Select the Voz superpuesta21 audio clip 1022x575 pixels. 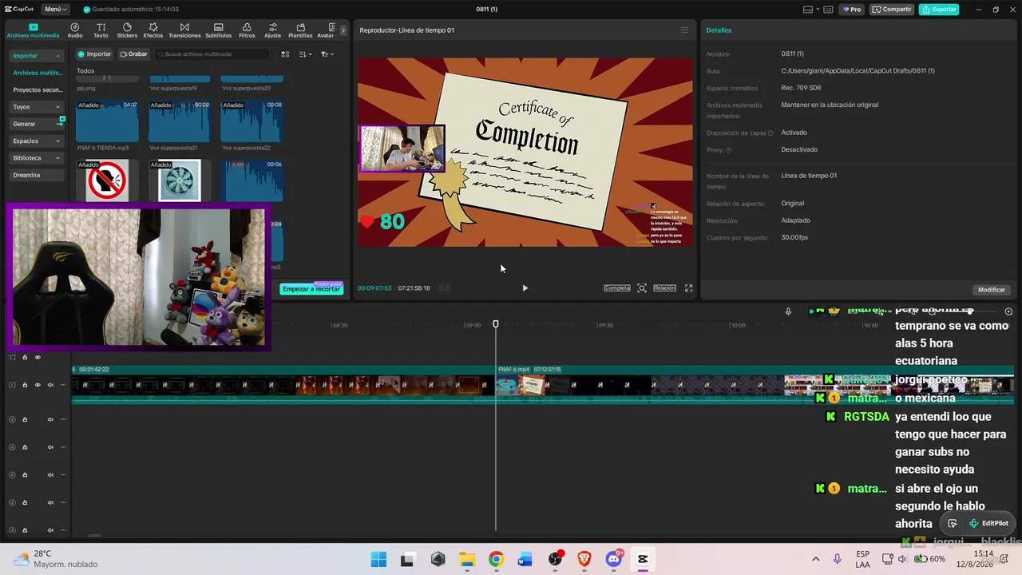(x=179, y=125)
